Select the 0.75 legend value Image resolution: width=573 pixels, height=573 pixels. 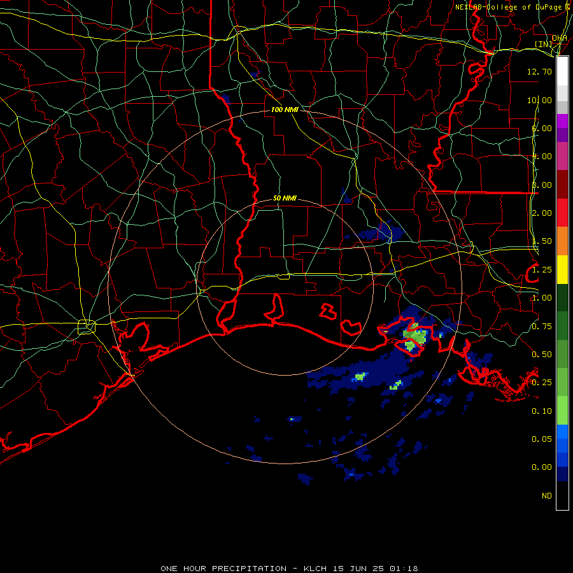tap(542, 327)
